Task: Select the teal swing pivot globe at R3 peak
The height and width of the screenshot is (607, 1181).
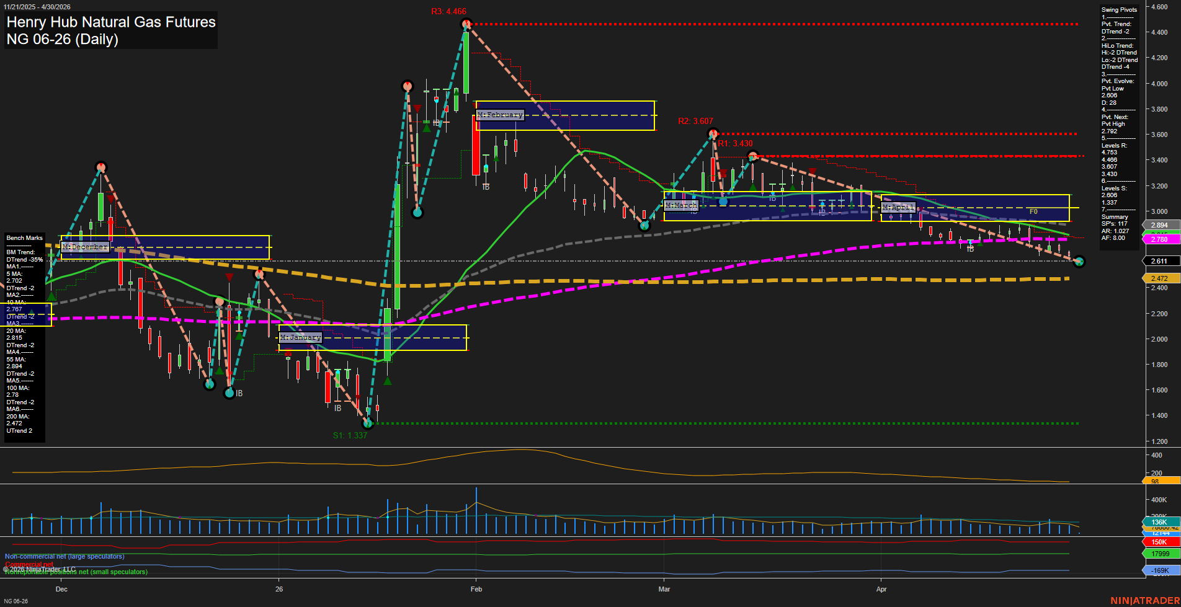Action: pyautogui.click(x=466, y=24)
